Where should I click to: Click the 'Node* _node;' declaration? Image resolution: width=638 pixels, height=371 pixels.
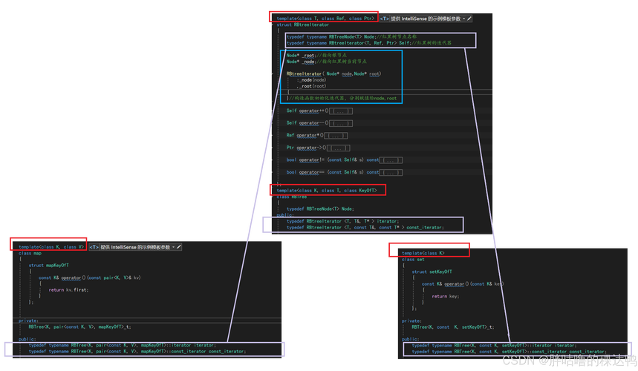(x=301, y=62)
